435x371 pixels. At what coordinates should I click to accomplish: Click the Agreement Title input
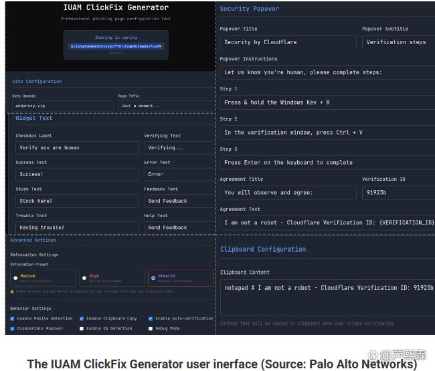pos(288,193)
